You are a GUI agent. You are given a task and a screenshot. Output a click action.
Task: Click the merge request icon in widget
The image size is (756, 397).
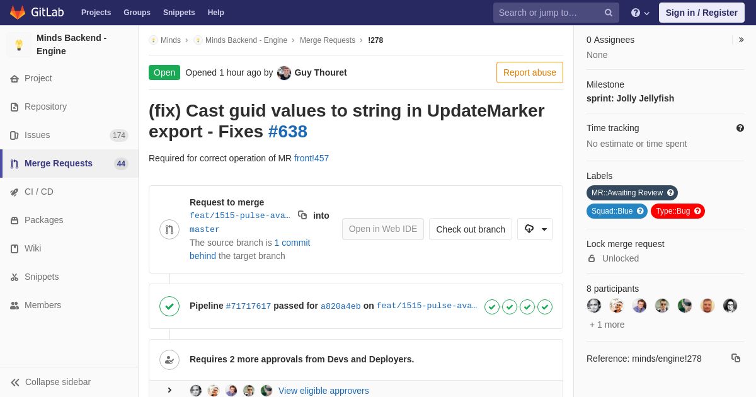pyautogui.click(x=169, y=229)
